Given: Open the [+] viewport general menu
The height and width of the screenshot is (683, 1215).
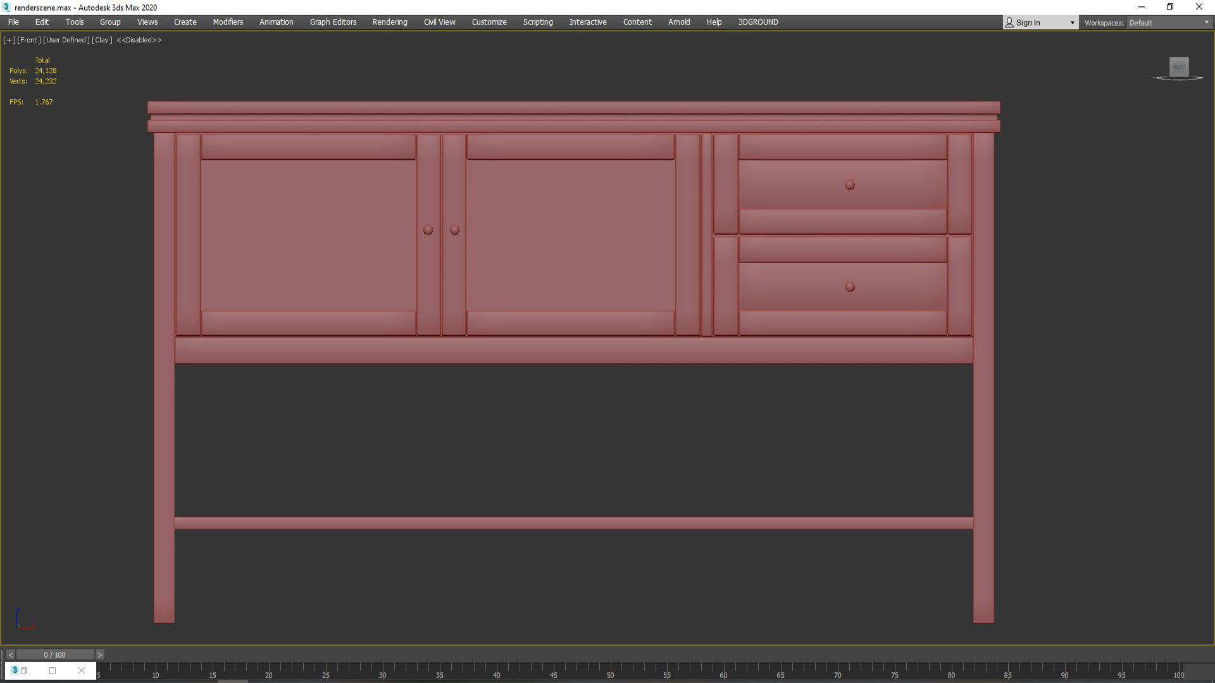Looking at the screenshot, I should (x=9, y=40).
